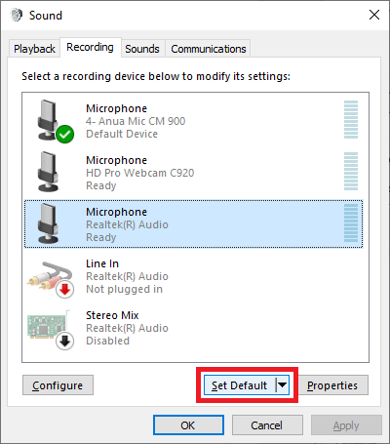390x444 pixels.
Task: Select the HD Pro Webcam C920 microphone icon
Action: [48, 172]
